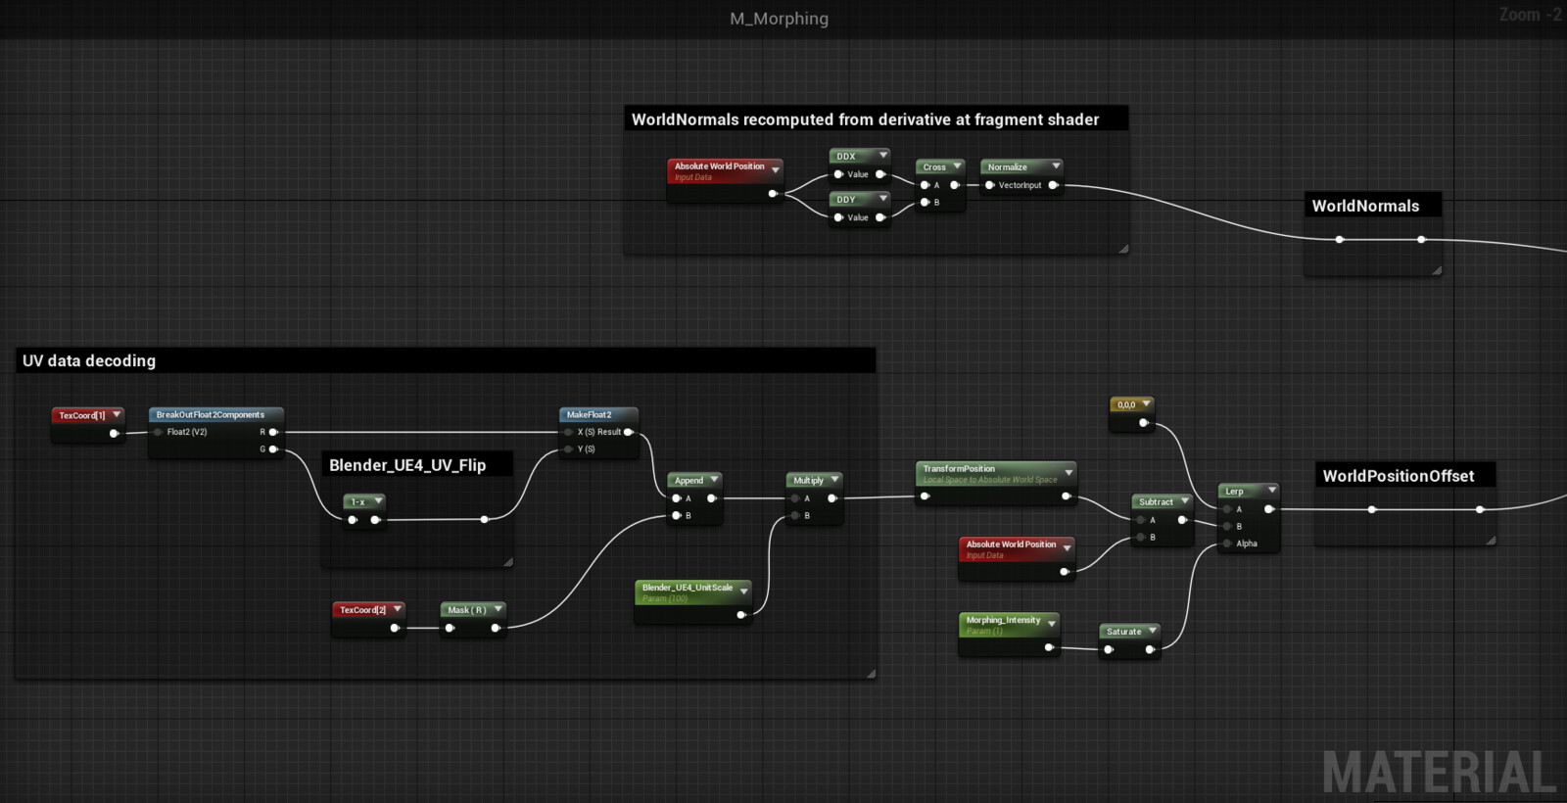Collapse the Lerp node arrow
This screenshot has height=803, width=1567.
[x=1271, y=490]
